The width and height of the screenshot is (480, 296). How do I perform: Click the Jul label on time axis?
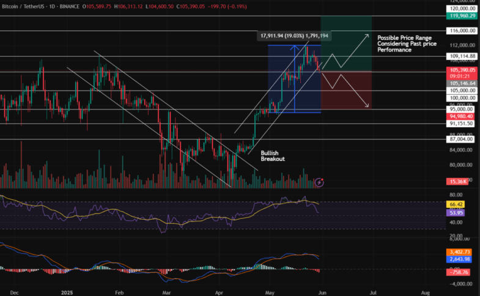[373, 293]
